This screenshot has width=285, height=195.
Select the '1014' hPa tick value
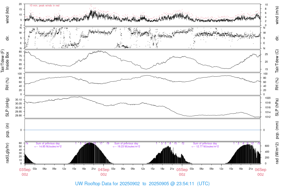point(268,112)
